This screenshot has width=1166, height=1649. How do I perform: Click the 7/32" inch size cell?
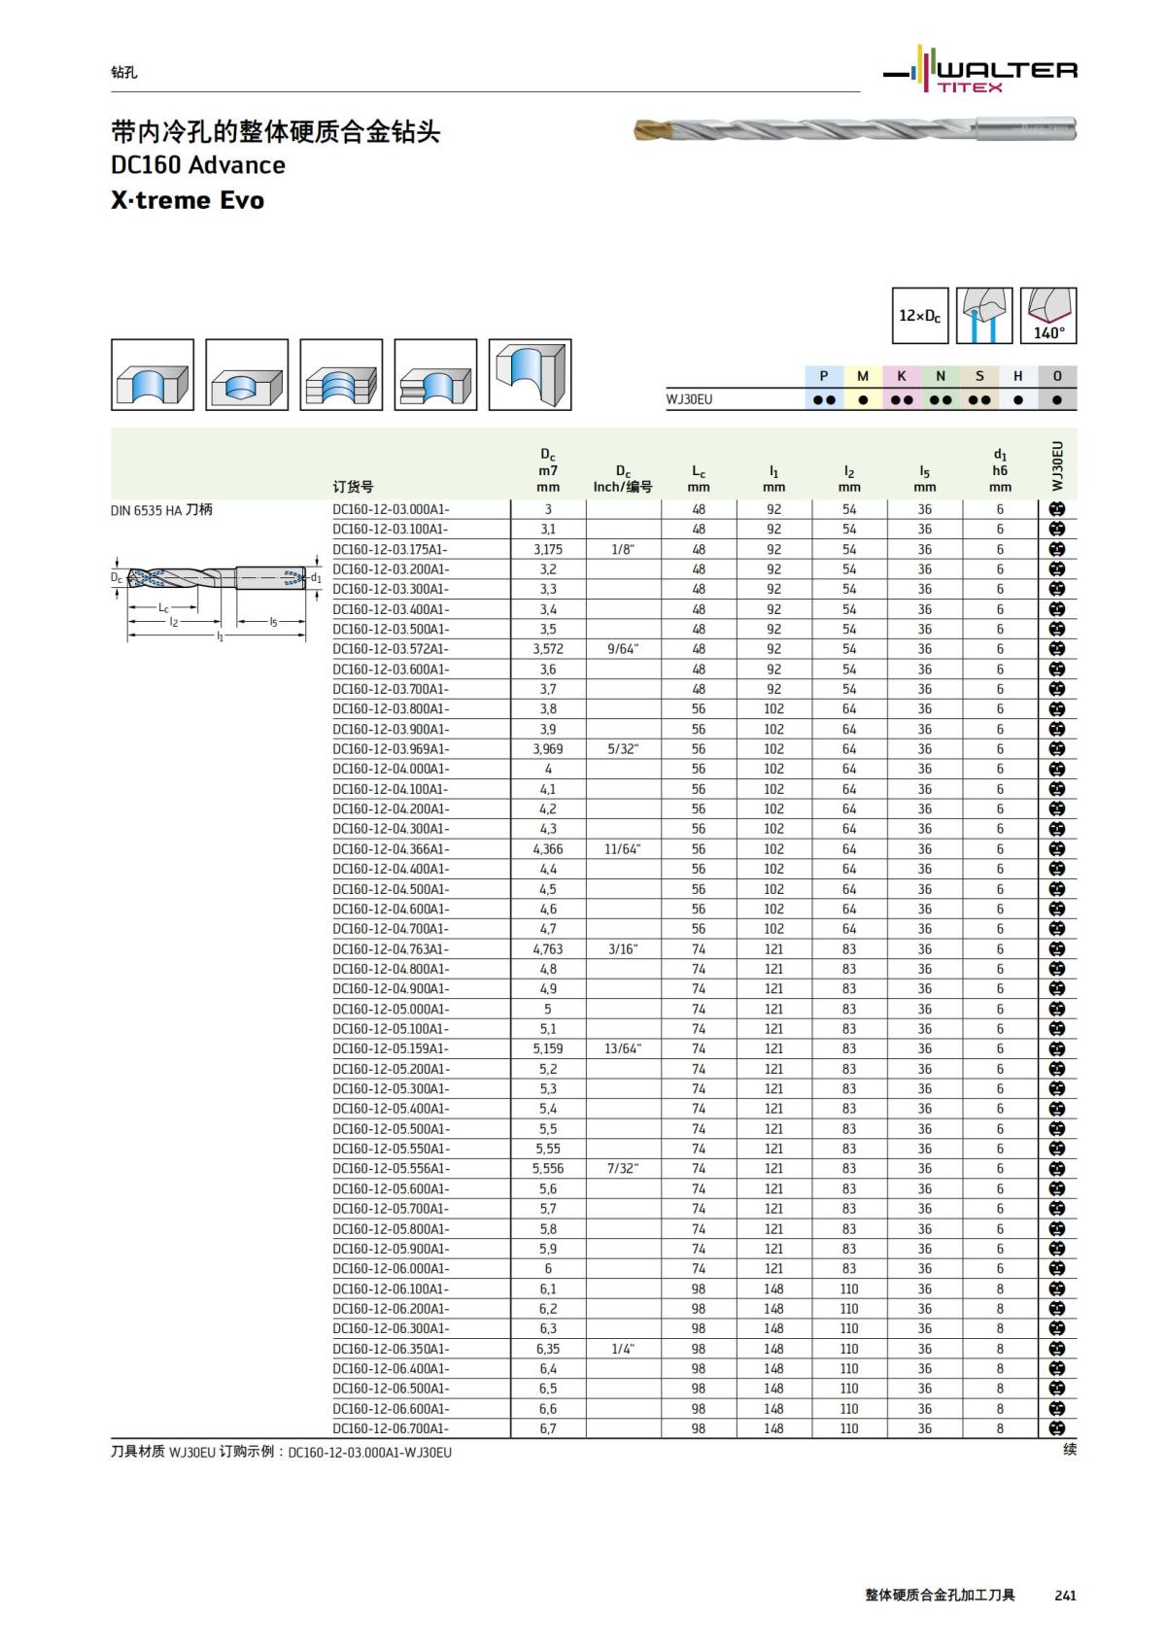(623, 1169)
